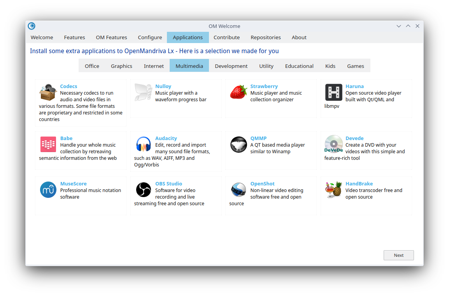The width and height of the screenshot is (449, 296).
Task: Open the HandBrake title link
Action: pos(359,184)
